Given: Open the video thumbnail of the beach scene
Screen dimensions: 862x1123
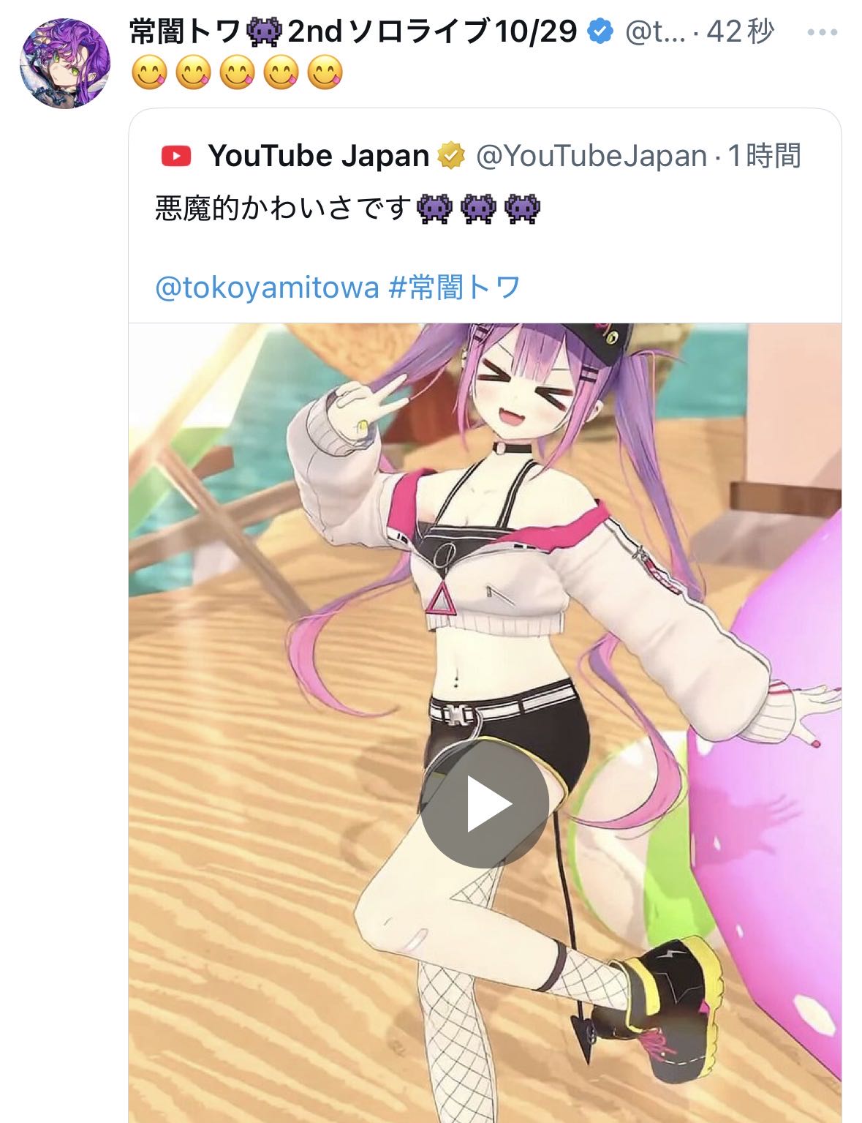Looking at the screenshot, I should click(485, 723).
